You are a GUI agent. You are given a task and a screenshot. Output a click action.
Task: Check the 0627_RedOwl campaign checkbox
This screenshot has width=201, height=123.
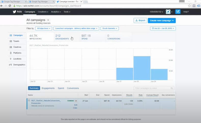click(x=29, y=101)
